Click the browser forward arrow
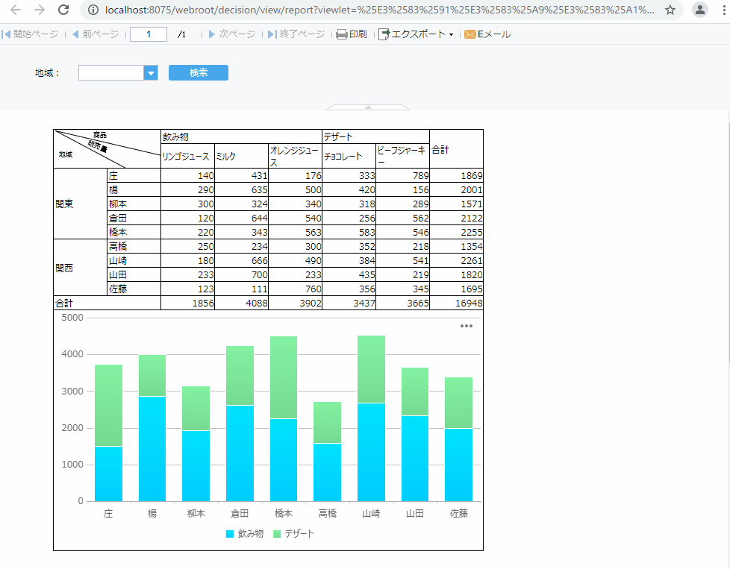This screenshot has height=569, width=730. tap(40, 10)
